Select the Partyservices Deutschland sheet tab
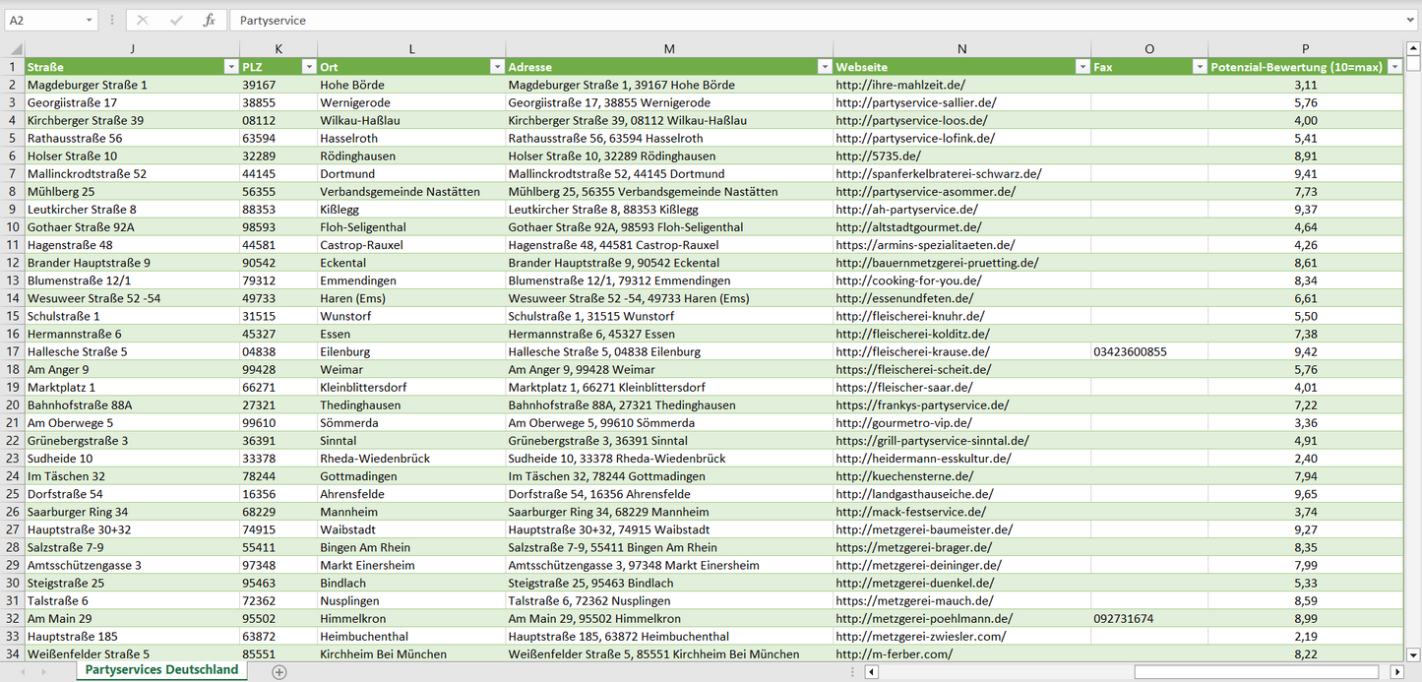 coord(161,670)
